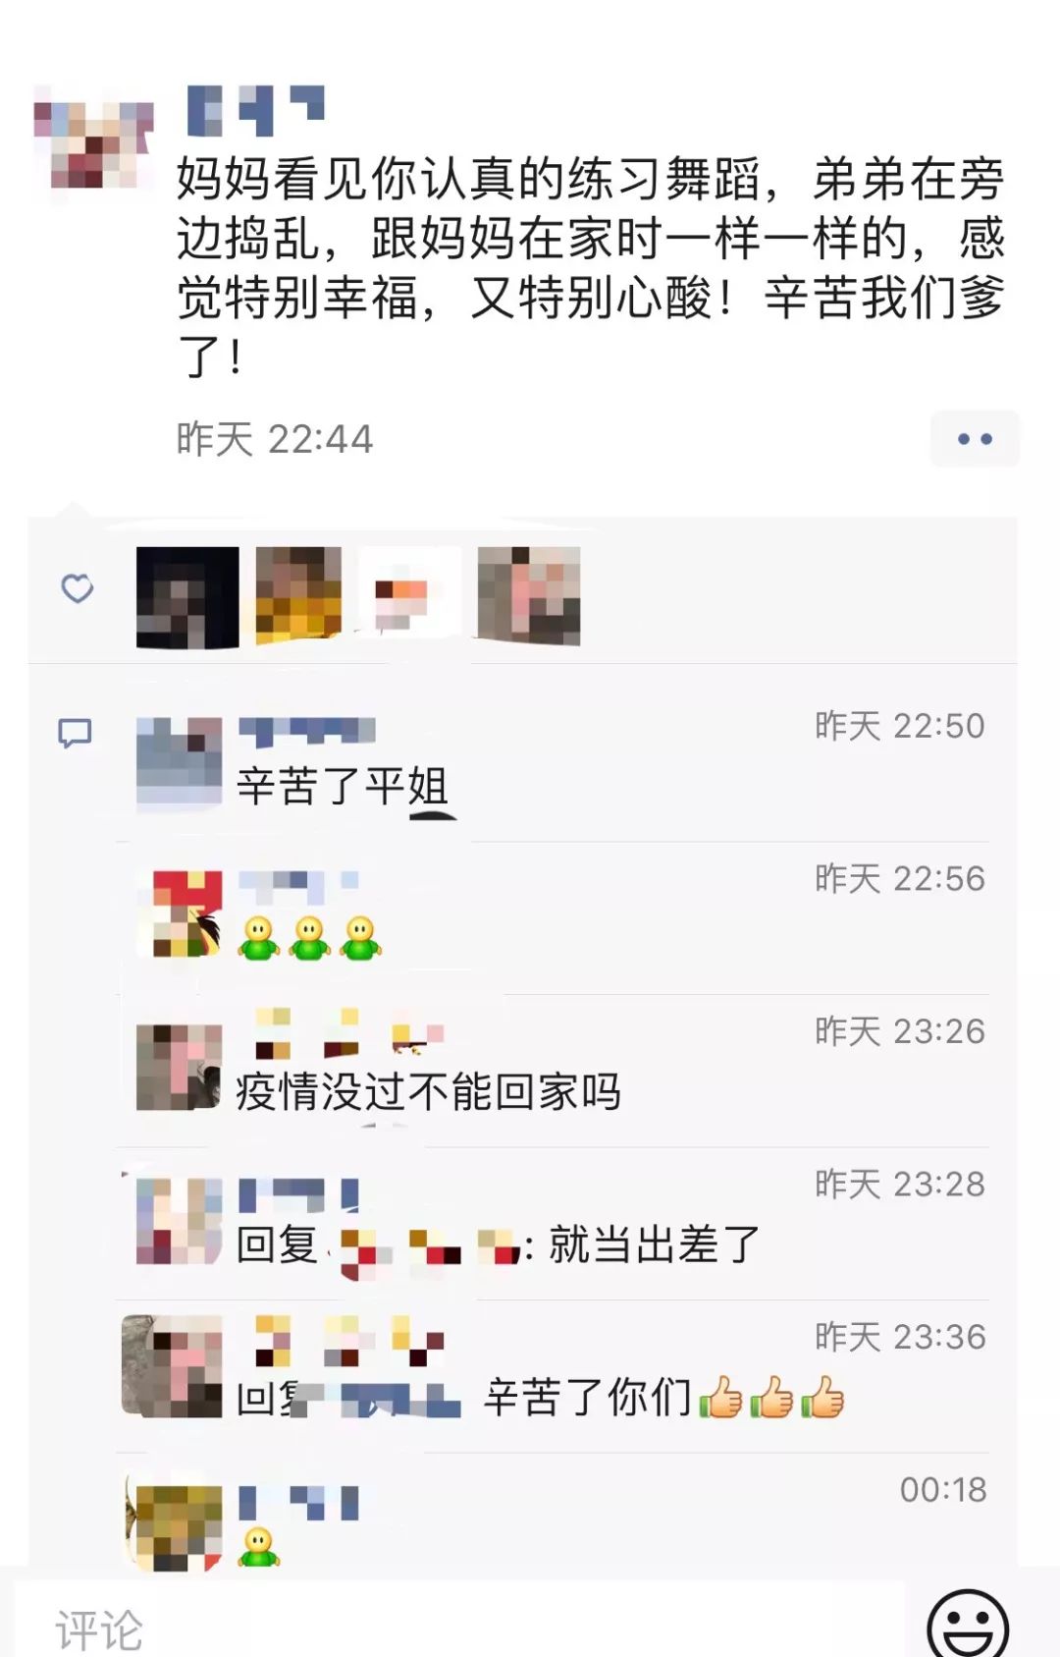Tap the comment 疫情没过不能回家吗
This screenshot has width=1060, height=1657.
point(428,1091)
